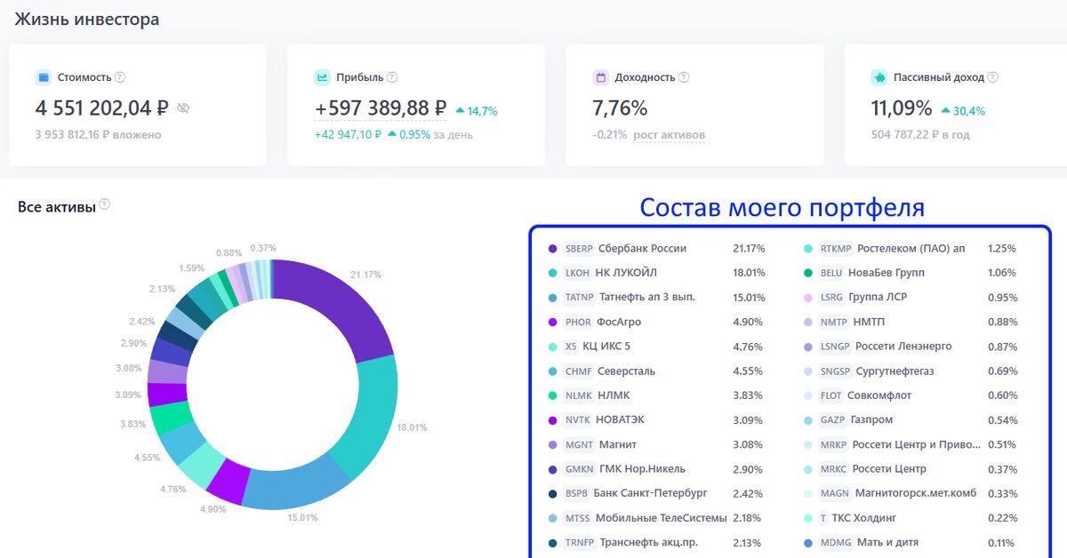
Task: Click the рост активов dotted link
Action: point(669,135)
